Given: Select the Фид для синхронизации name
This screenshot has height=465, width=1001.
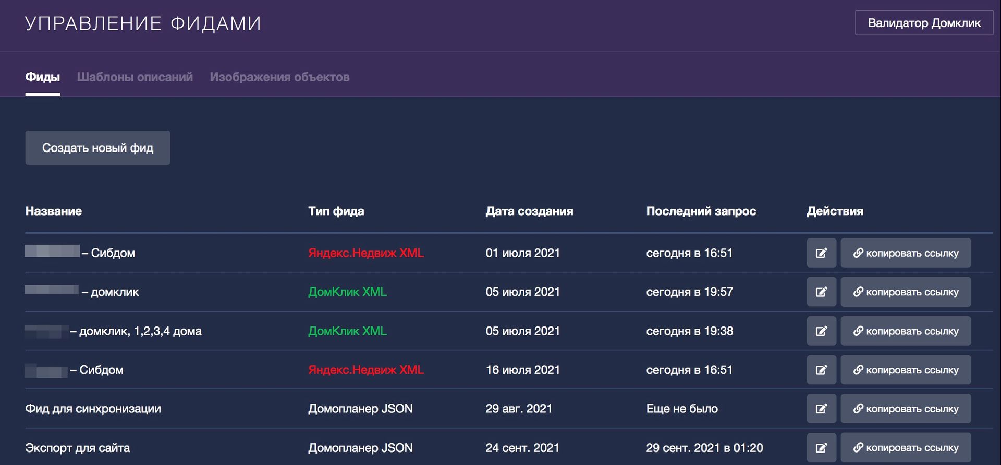Looking at the screenshot, I should pos(93,409).
